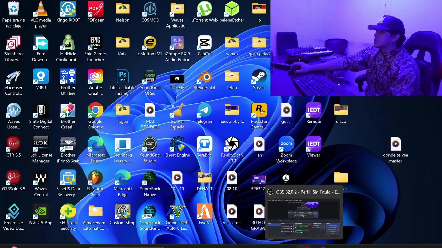Select HidHide Configuration shortcut
This screenshot has height=248, width=442.
click(68, 43)
